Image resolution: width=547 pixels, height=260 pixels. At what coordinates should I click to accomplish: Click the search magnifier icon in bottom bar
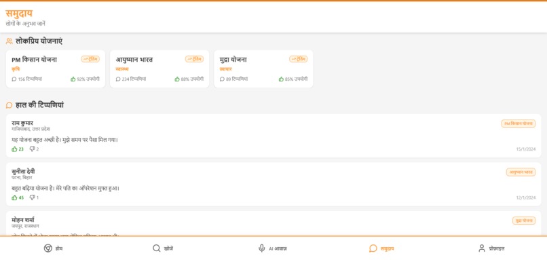157,248
